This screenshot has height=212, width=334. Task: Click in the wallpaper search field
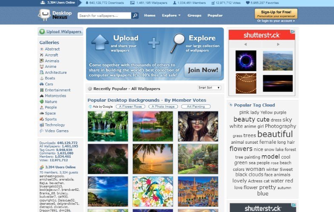point(104,16)
